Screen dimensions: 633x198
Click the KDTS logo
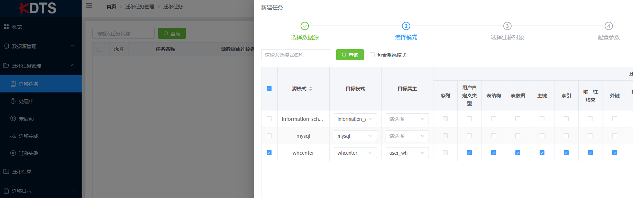[x=37, y=8]
